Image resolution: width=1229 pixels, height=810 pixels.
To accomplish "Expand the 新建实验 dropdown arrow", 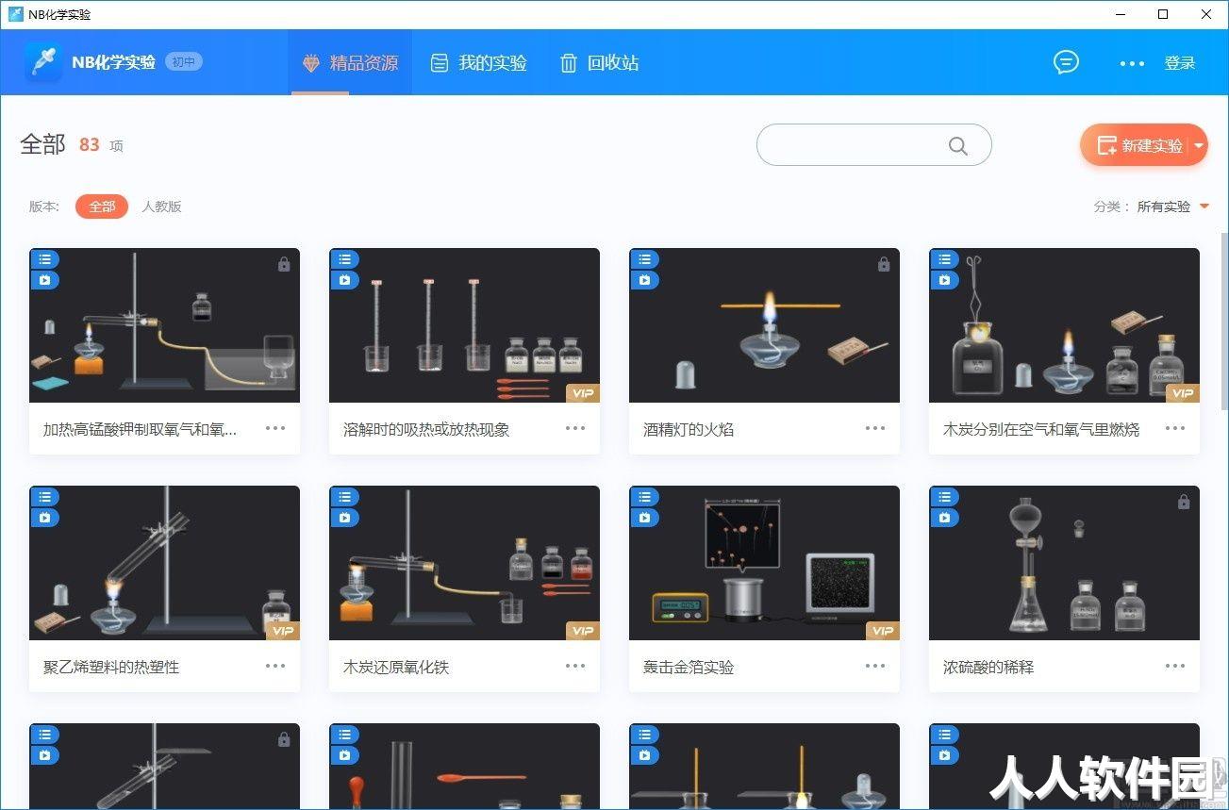I will [x=1198, y=146].
